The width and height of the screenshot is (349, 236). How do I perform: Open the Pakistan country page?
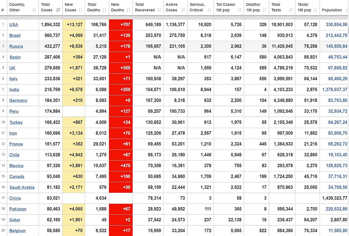tap(18, 209)
